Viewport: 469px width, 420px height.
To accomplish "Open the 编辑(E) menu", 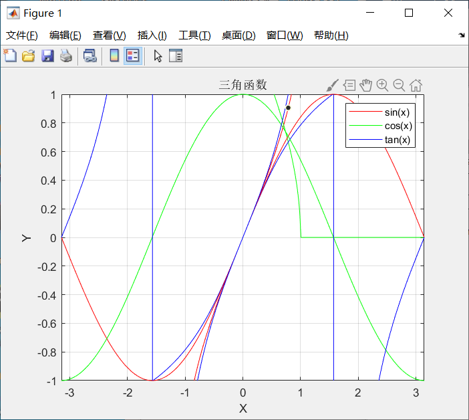I will coord(65,35).
